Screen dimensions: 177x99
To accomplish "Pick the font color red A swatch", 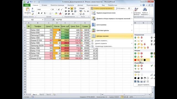I will 60,13.
